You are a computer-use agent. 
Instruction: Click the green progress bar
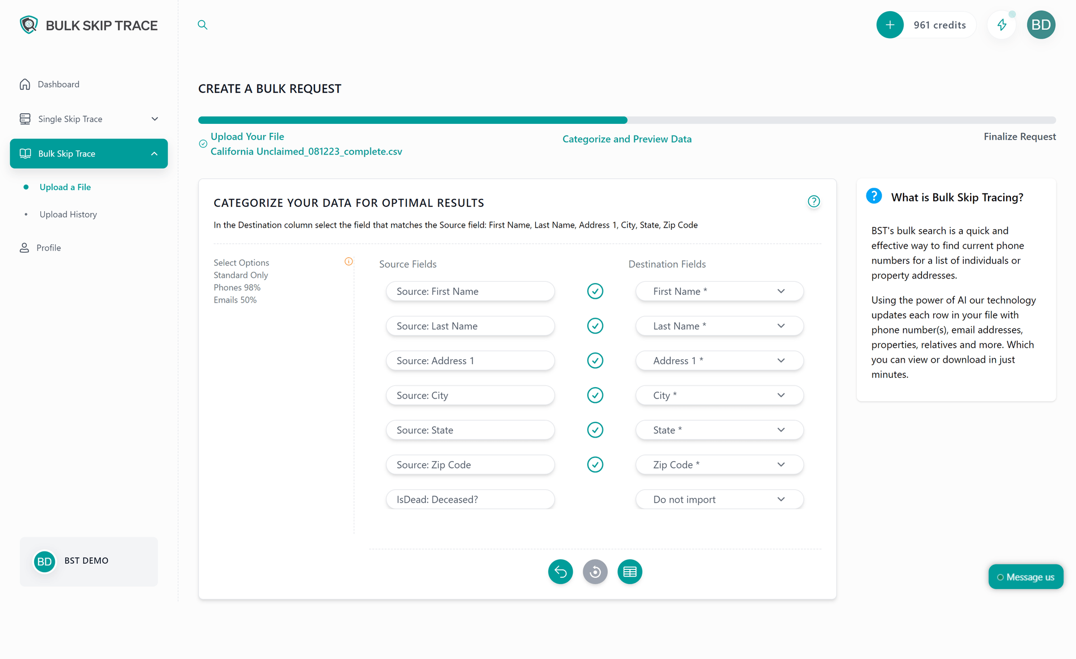pos(412,119)
